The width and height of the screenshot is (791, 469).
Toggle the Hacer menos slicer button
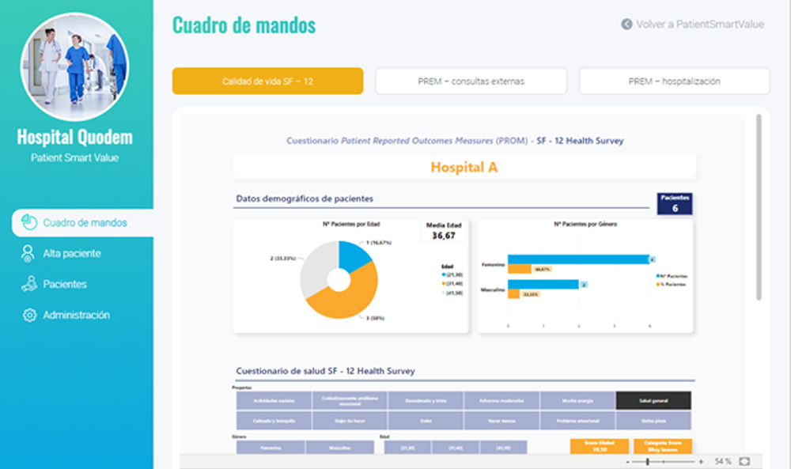(501, 421)
